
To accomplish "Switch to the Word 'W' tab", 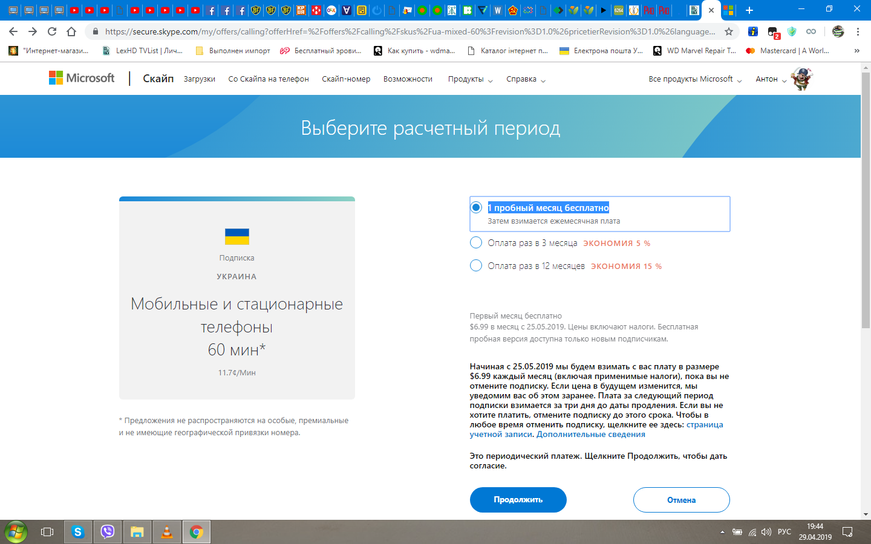I will point(498,10).
